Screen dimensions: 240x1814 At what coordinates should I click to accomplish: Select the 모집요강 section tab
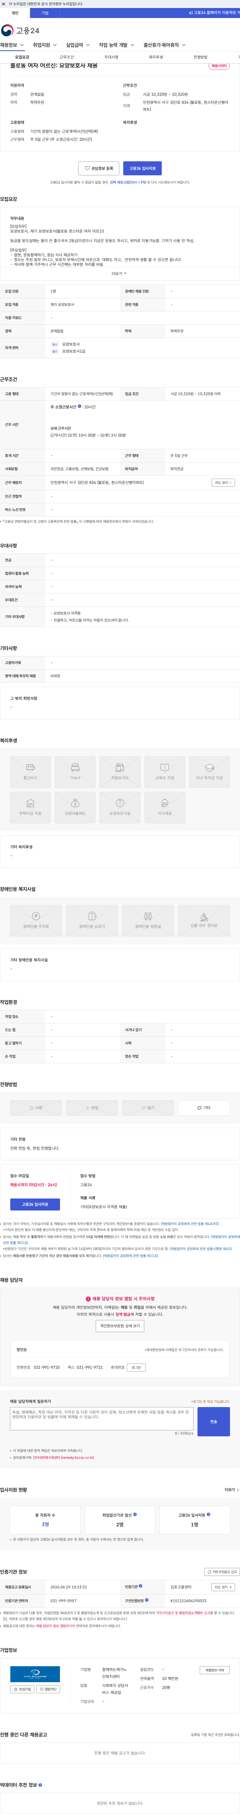coord(22,57)
